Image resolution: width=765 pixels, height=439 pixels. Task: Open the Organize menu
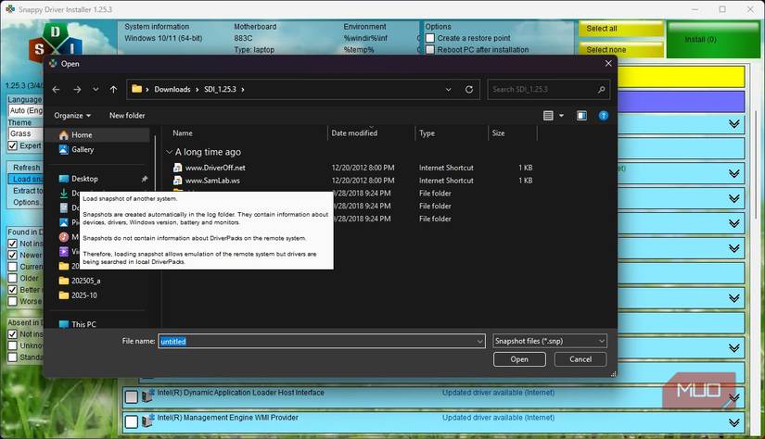[72, 116]
